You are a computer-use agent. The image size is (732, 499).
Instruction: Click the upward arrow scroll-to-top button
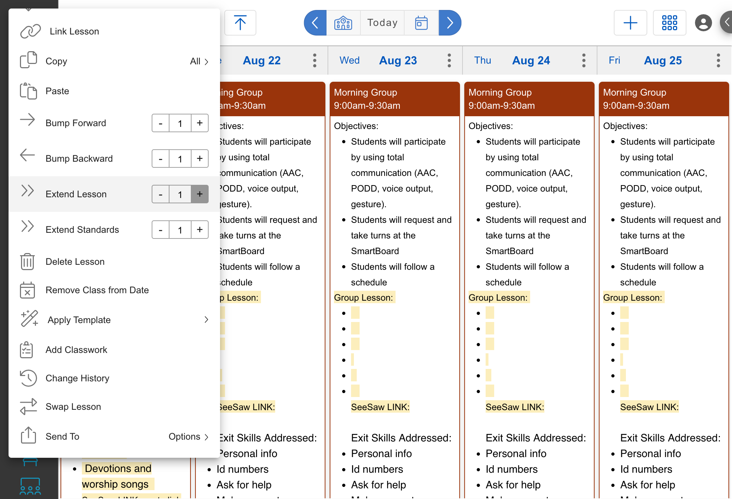240,23
